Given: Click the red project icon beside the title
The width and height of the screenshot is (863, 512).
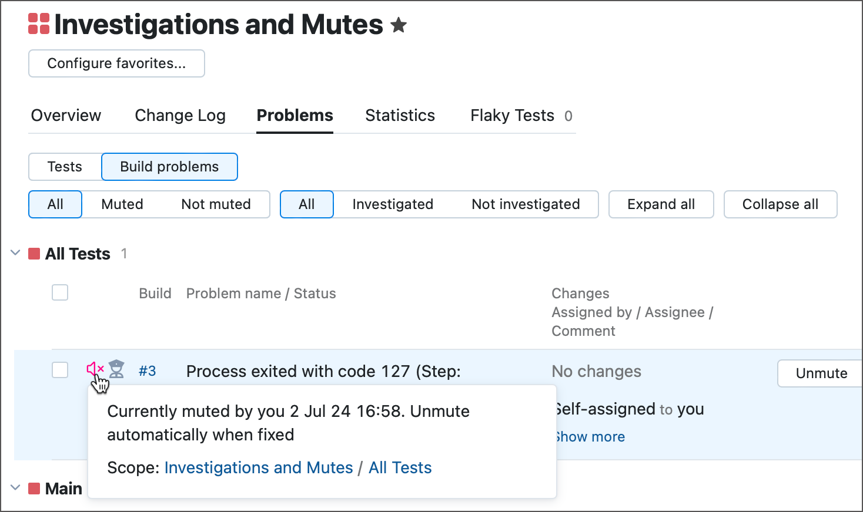Looking at the screenshot, I should click(39, 24).
